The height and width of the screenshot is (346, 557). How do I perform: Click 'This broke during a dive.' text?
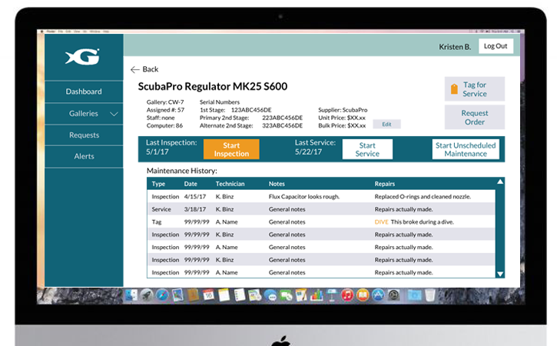pyautogui.click(x=423, y=222)
